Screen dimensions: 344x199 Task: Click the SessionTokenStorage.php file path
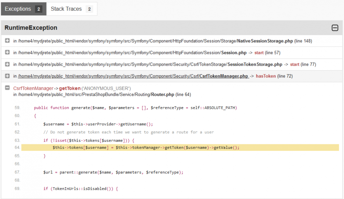point(150,64)
